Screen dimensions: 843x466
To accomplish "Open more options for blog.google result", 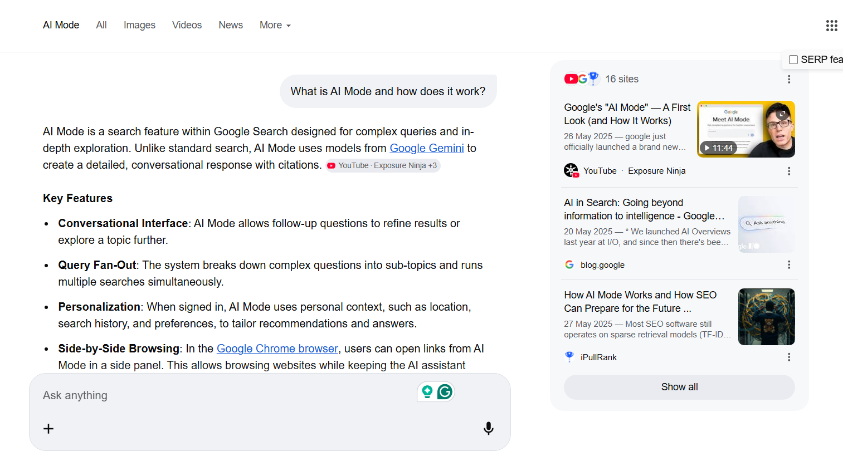I will [x=789, y=264].
